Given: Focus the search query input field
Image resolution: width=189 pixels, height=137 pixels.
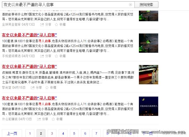Looking at the screenshot, I should pyautogui.click(x=63, y=4).
